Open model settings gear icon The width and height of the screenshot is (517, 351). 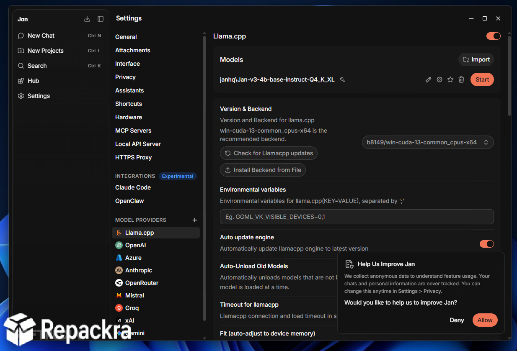439,79
